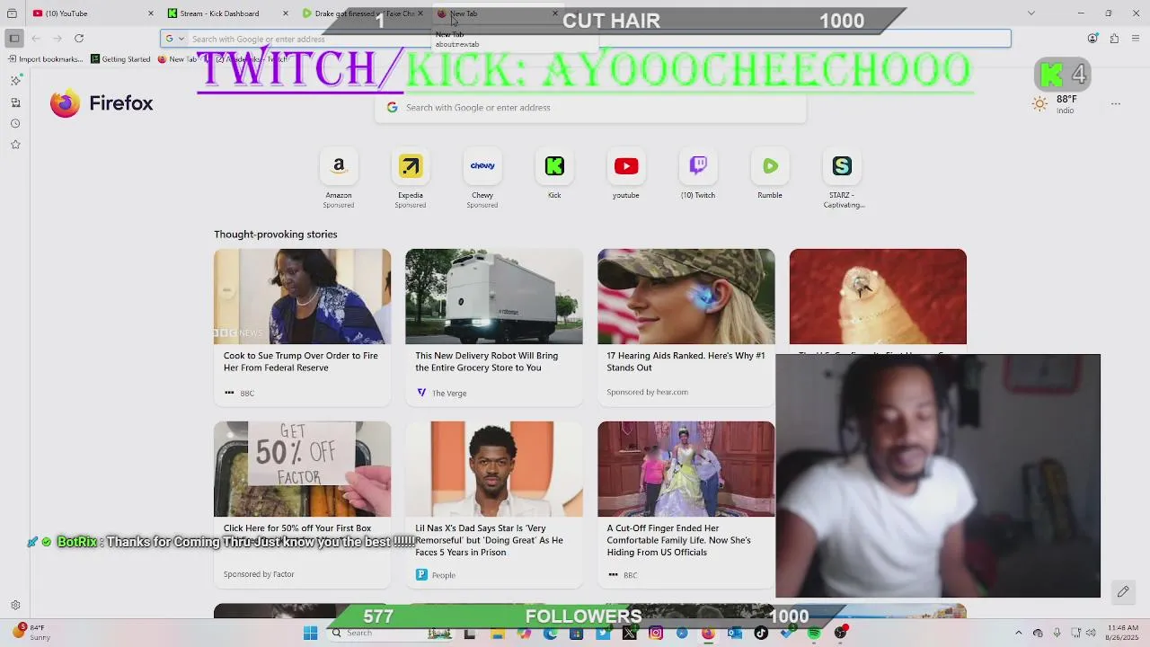Image resolution: width=1150 pixels, height=647 pixels.
Task: Open the Lil Nas X photo thumbnail
Action: (x=493, y=469)
